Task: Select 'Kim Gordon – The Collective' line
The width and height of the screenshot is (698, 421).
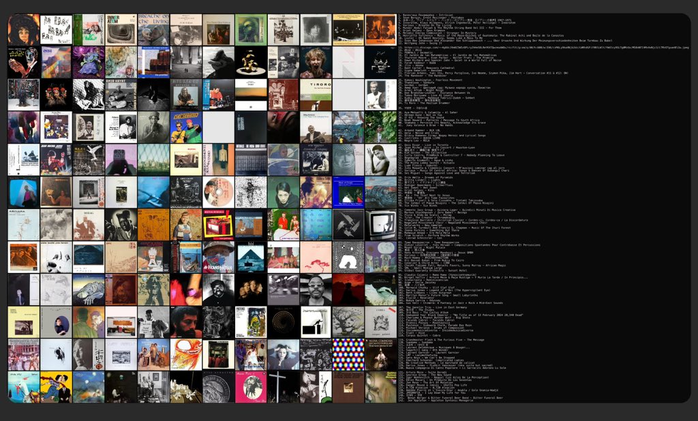Action: pos(423,153)
